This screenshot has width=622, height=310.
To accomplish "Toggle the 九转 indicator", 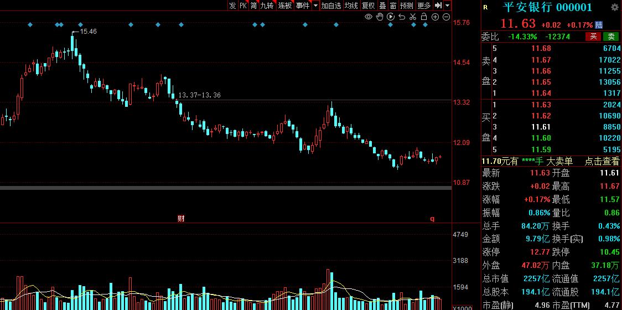I will click(267, 6).
